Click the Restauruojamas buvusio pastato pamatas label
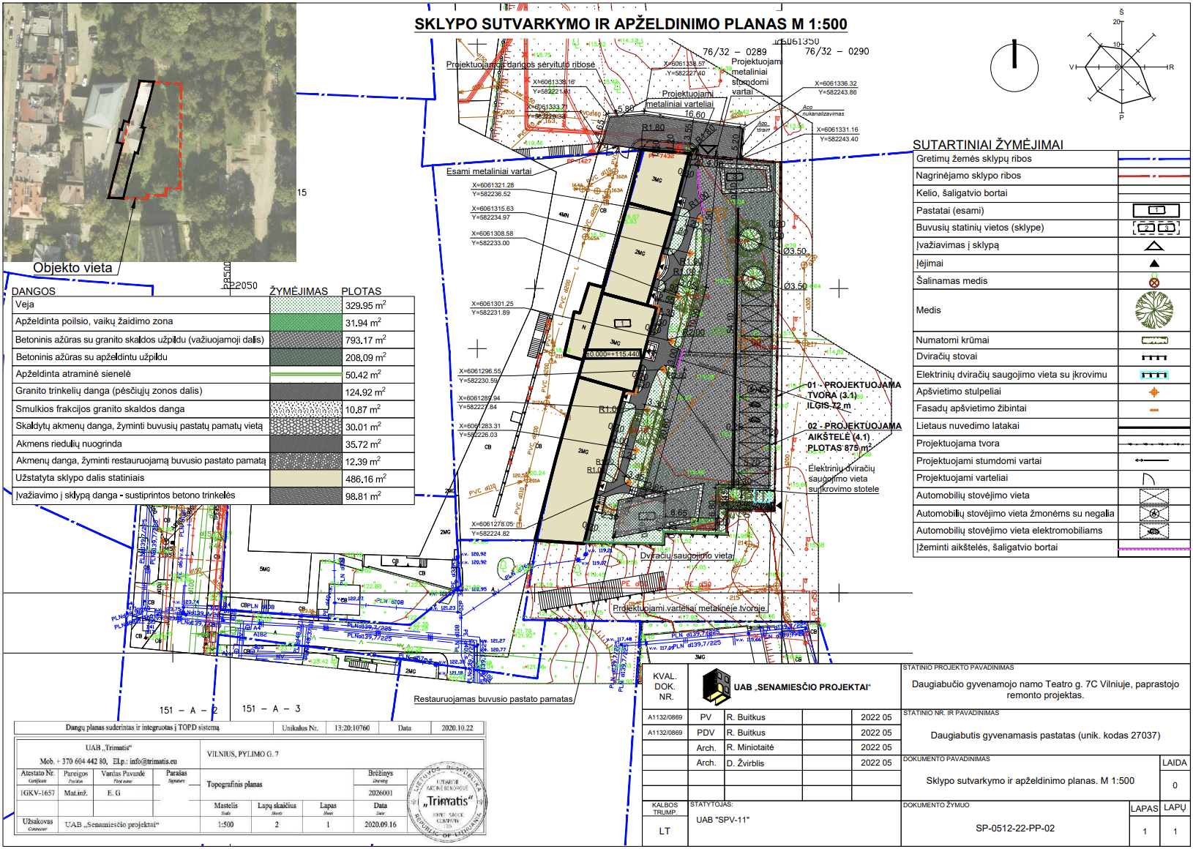Viewport: 1193px width, 849px height. click(493, 699)
